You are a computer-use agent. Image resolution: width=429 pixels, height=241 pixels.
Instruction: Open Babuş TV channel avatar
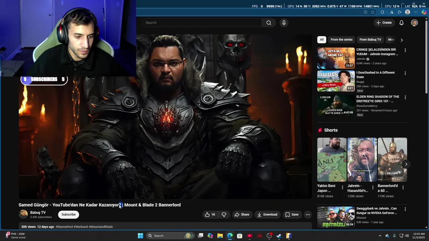[x=23, y=214]
